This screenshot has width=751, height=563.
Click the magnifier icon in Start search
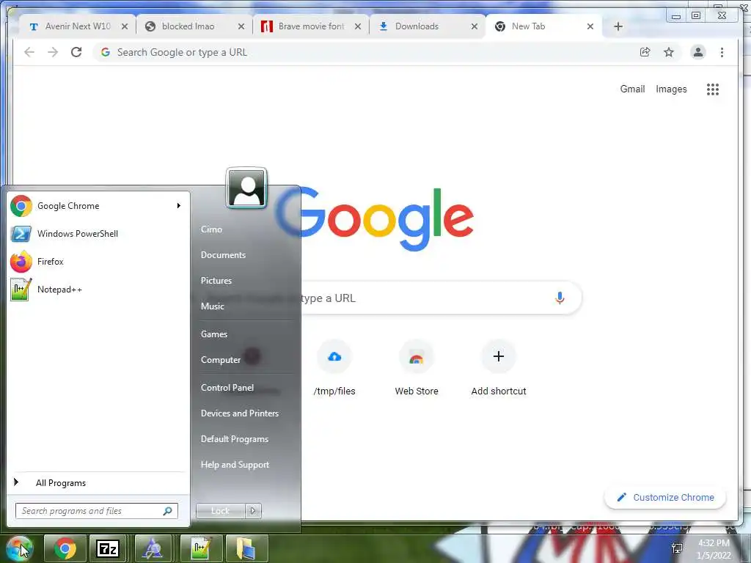pyautogui.click(x=168, y=511)
